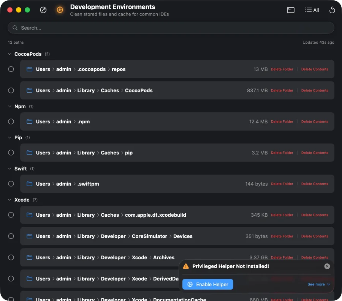This screenshot has width=342, height=301.
Task: Delete Folder for Caches CocoaPods
Action: (282, 90)
